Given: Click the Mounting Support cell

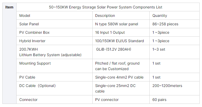Looking at the screenshot, I should point(54,66).
